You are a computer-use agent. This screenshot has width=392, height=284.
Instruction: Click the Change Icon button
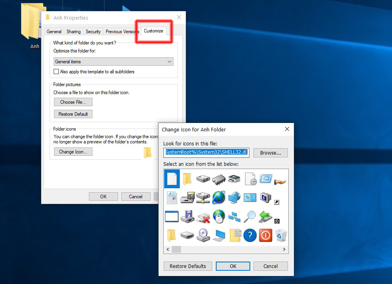point(73,152)
